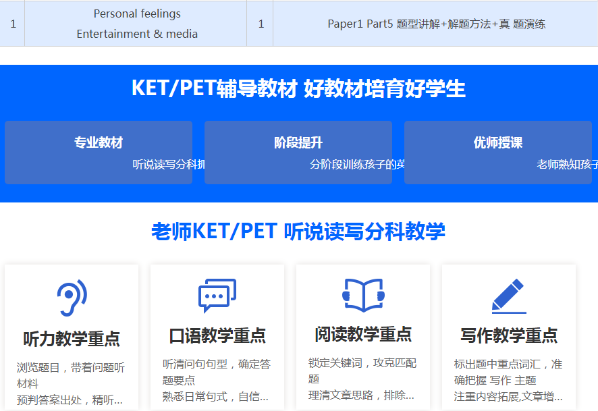Select the 写作教学重点 heading
Screen dimensions: 598x411
(x=509, y=335)
